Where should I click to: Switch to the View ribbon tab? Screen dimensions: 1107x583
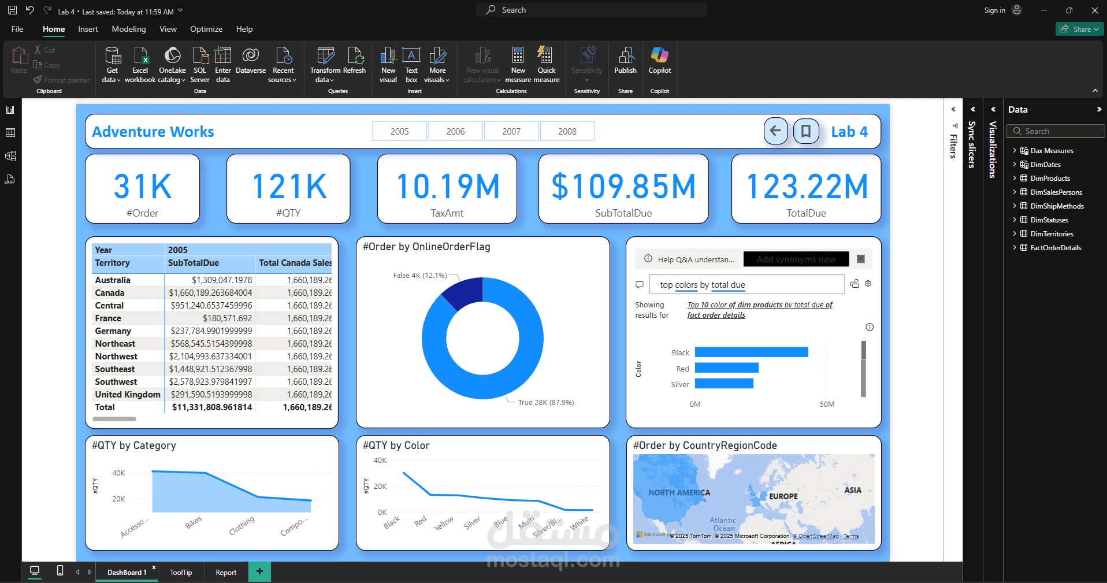pyautogui.click(x=168, y=29)
